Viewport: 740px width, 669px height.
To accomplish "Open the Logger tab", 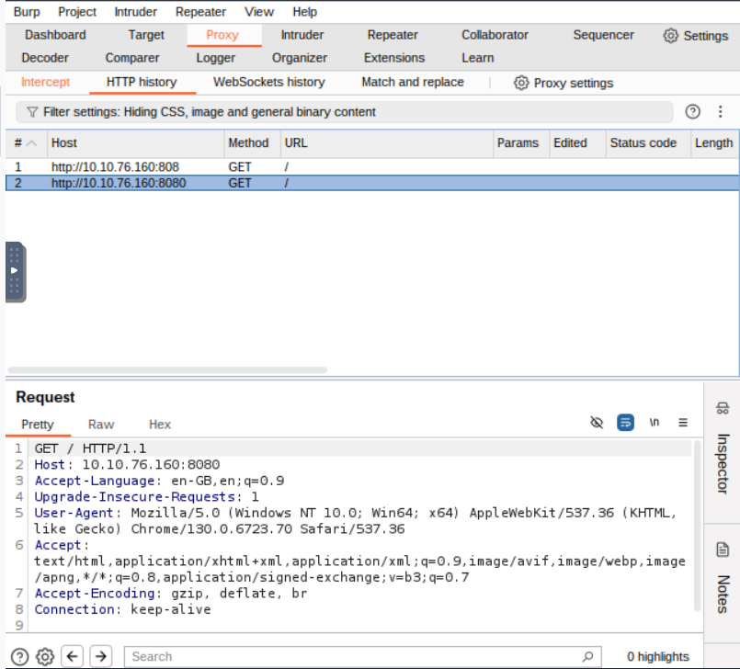I will (216, 58).
